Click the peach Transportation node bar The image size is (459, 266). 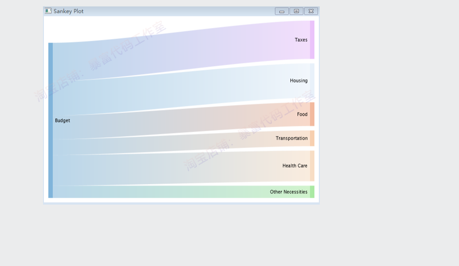pos(312,138)
